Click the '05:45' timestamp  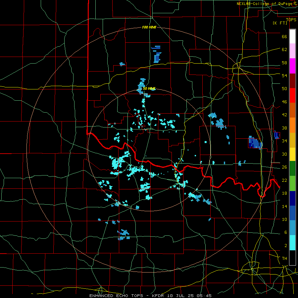tap(204, 296)
